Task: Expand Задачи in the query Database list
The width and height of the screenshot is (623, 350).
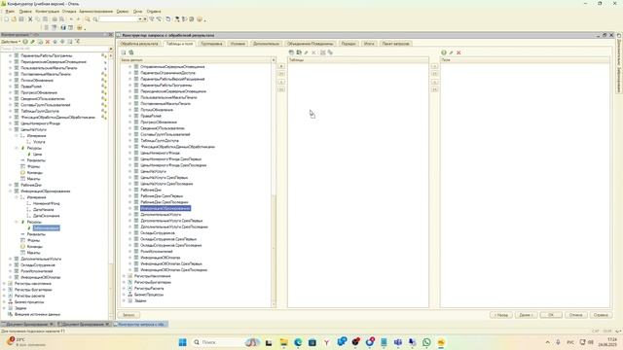Action: 124,300
